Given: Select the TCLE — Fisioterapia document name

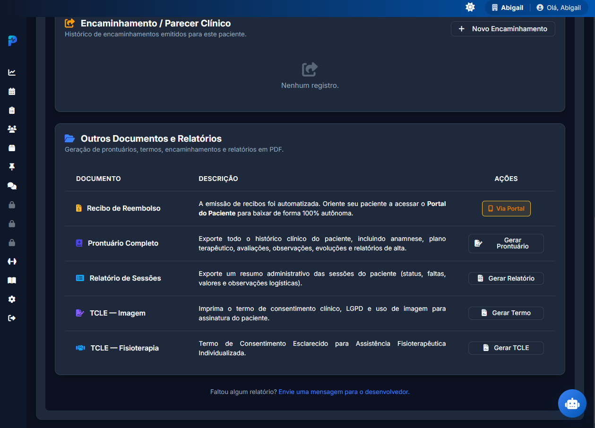Looking at the screenshot, I should (x=125, y=348).
